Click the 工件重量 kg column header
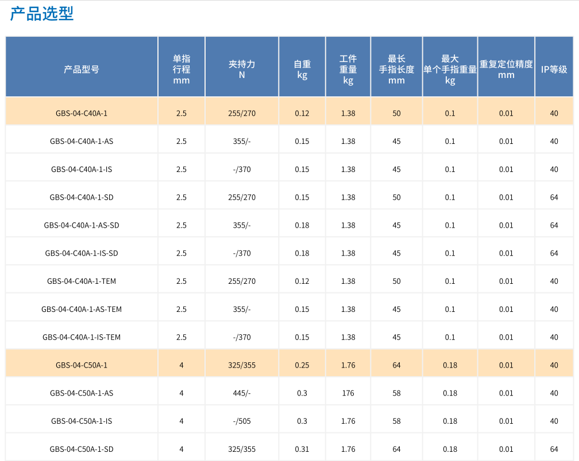Viewport: 579px width, 461px height. (348, 69)
